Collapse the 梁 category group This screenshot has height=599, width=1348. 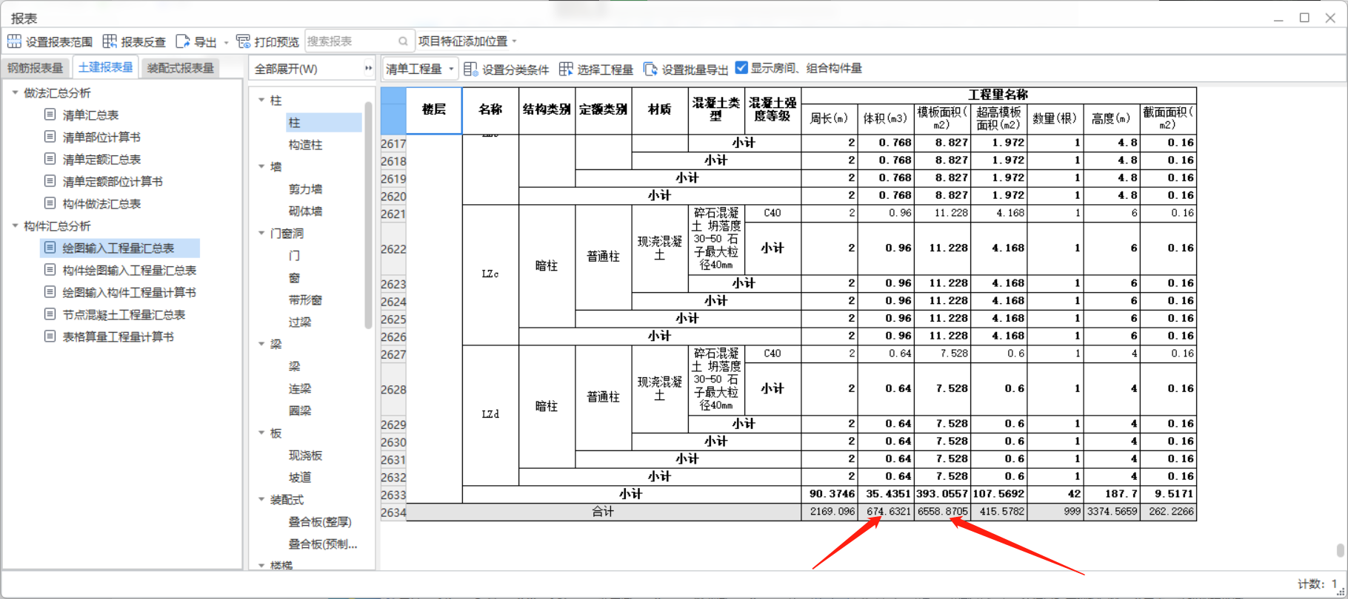pyautogui.click(x=261, y=344)
